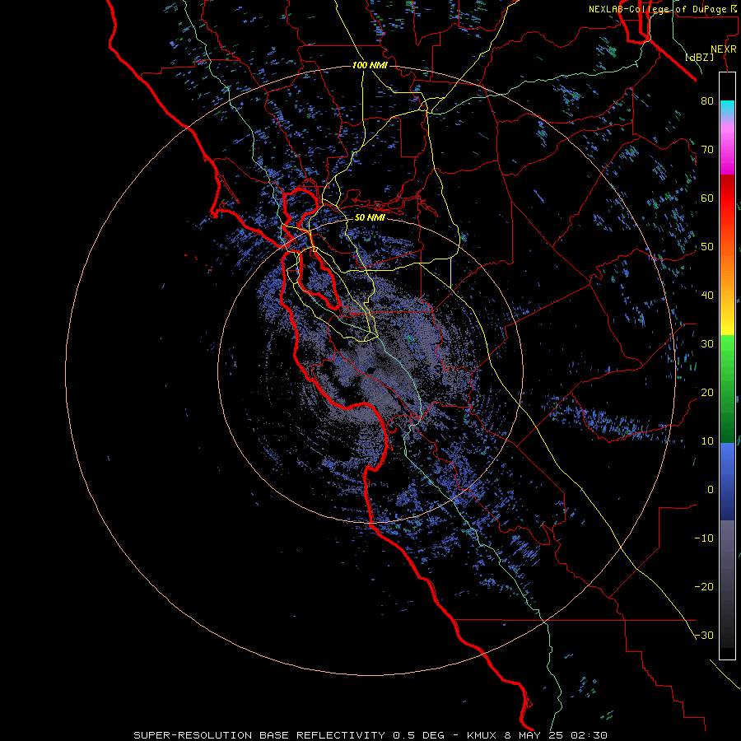Click the -10 value on the dBZ scale
Image resolution: width=741 pixels, height=741 pixels.
click(x=704, y=538)
